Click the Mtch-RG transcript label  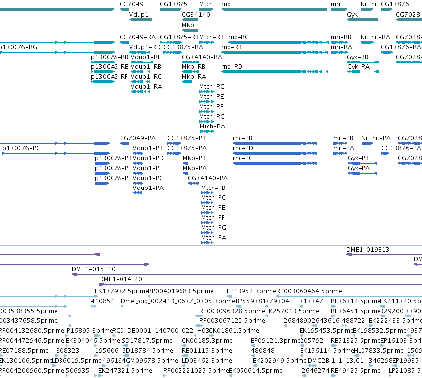point(212,116)
